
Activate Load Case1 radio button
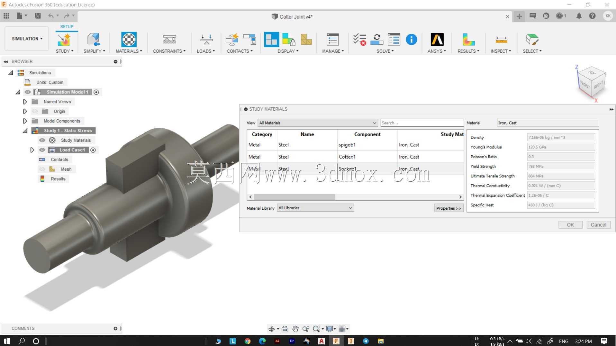(x=93, y=150)
